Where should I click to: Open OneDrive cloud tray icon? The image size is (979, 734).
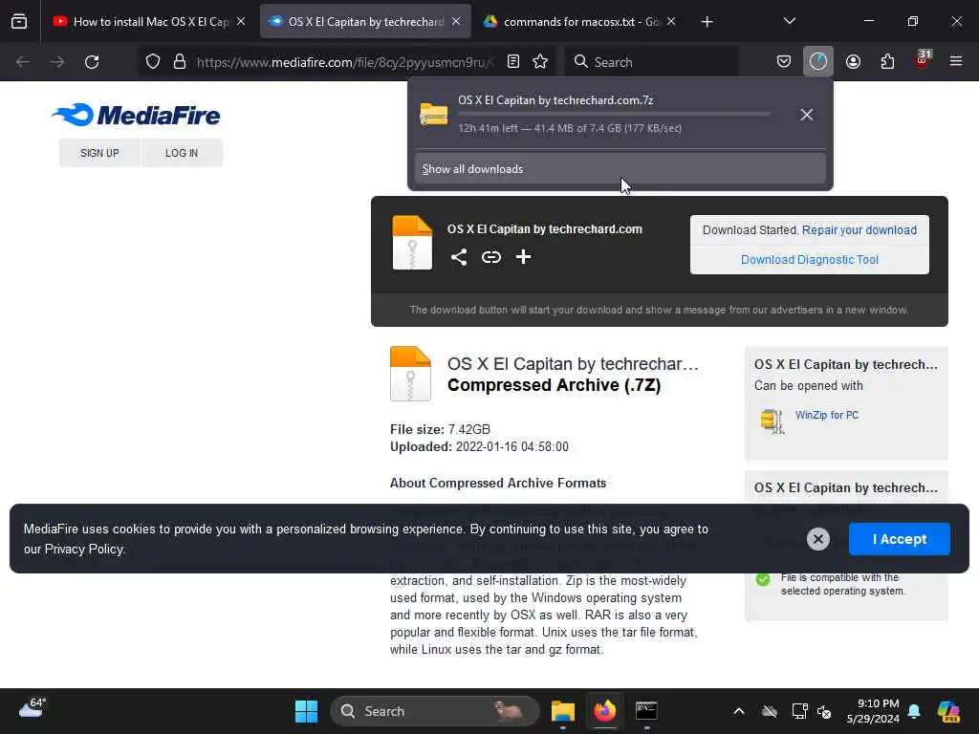point(770,711)
